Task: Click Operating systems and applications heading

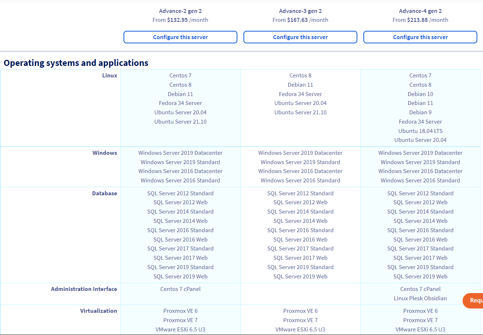Action: click(x=76, y=63)
